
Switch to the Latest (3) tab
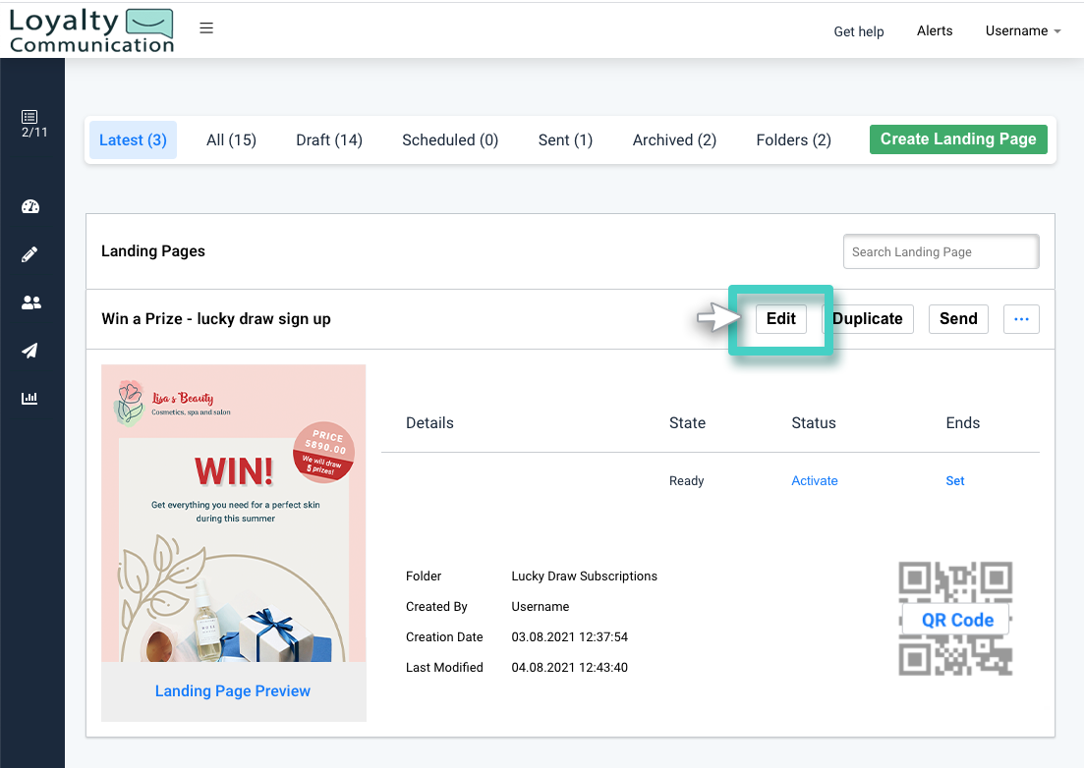[x=133, y=140]
